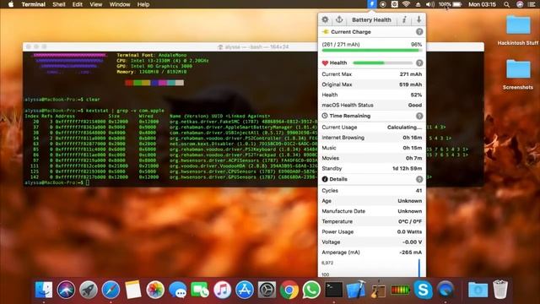The height and width of the screenshot is (304, 540).
Task: Click the Current Charge green progress bar
Action: tap(371, 51)
